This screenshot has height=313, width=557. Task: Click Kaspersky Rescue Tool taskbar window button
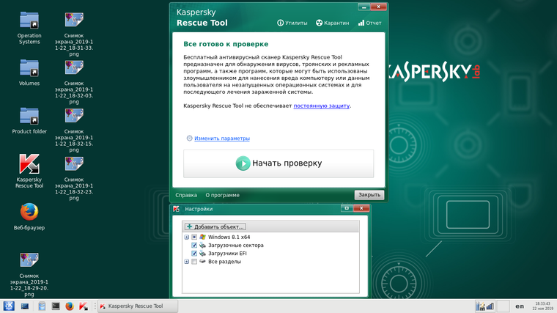138,306
